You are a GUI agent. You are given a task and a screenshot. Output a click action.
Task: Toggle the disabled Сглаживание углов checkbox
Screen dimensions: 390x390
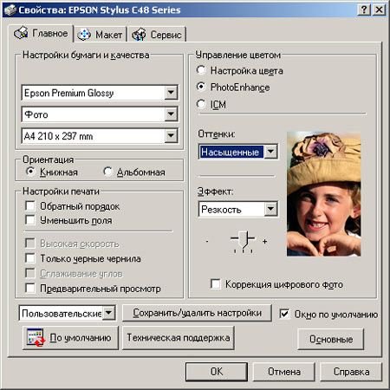pyautogui.click(x=30, y=273)
